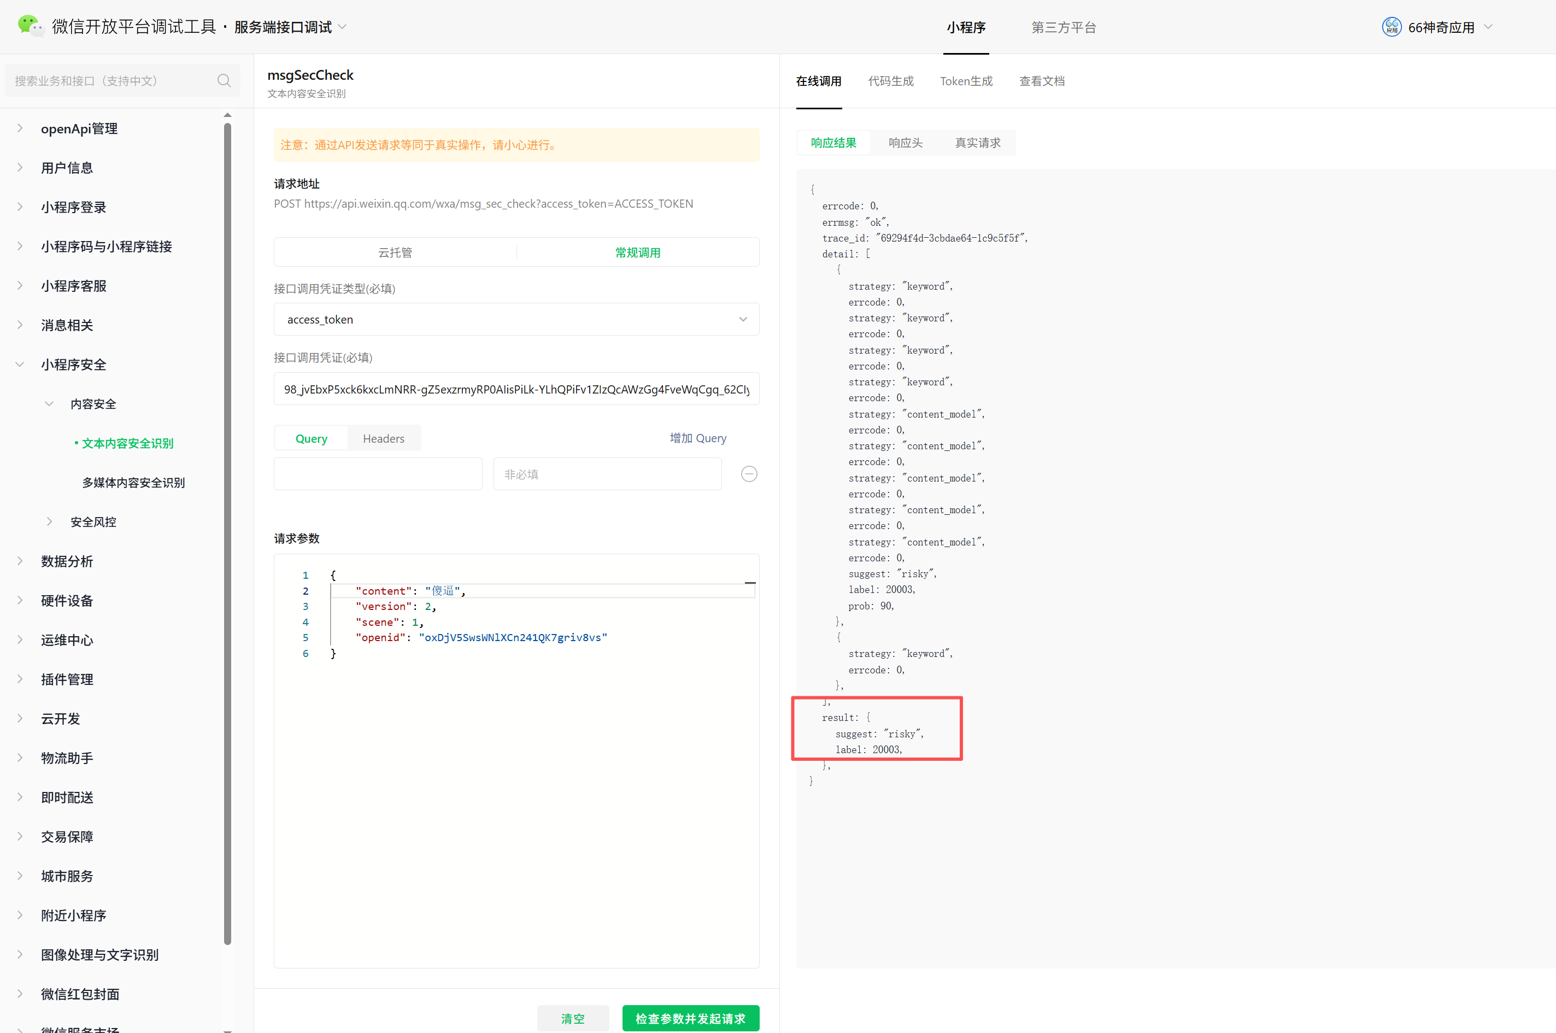This screenshot has width=1556, height=1033.
Task: Open the 服务端接口调试 dropdown arrow
Action: [342, 27]
